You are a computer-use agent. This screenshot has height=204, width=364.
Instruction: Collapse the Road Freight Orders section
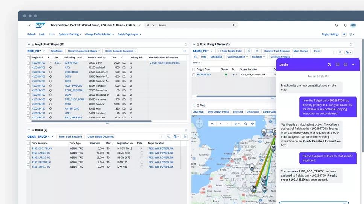194,45
